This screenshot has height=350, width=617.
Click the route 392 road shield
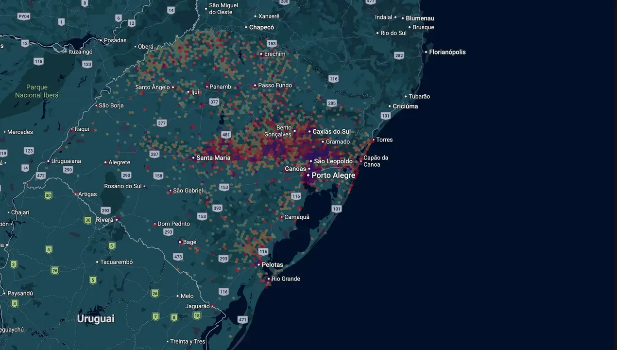point(217,208)
